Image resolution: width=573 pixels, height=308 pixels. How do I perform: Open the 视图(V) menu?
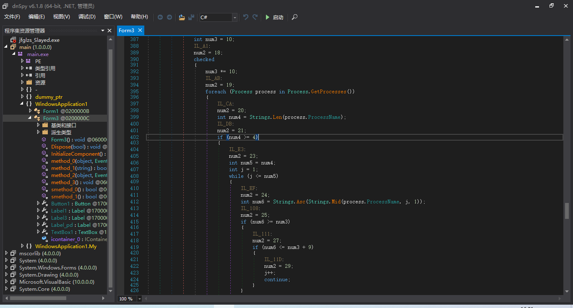coord(62,17)
